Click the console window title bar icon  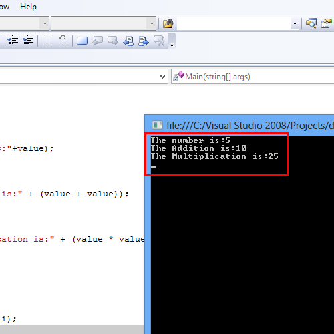click(157, 125)
